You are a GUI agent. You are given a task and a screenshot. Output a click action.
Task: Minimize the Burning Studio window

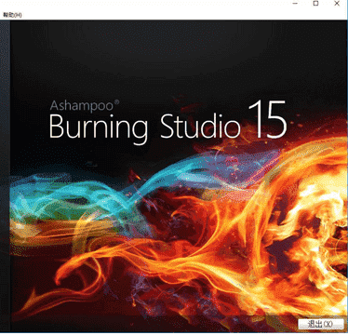(295, 4)
